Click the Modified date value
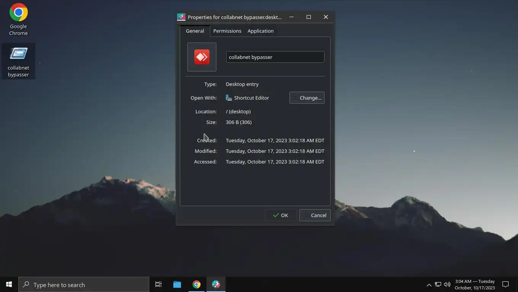The height and width of the screenshot is (292, 518). [x=275, y=151]
